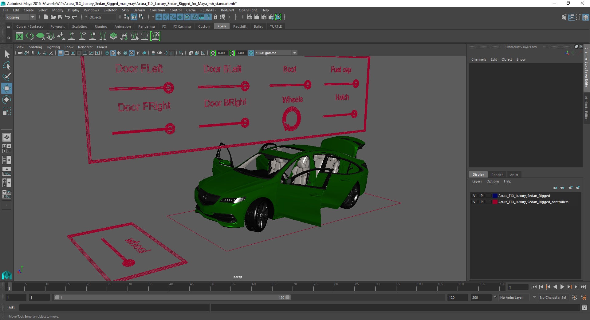Select the Paint Selection tool
This screenshot has height=320, width=590.
[7, 77]
